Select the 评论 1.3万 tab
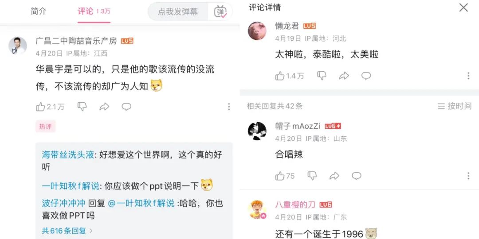 [x=94, y=12]
